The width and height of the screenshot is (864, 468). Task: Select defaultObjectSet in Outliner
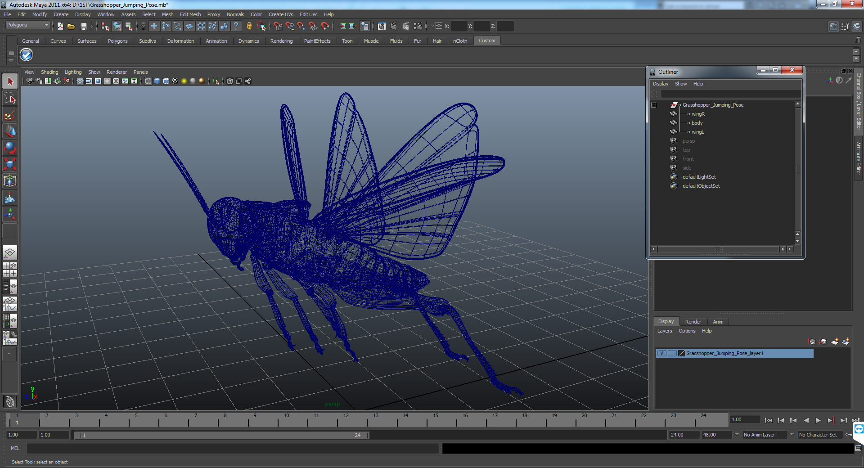tap(701, 186)
